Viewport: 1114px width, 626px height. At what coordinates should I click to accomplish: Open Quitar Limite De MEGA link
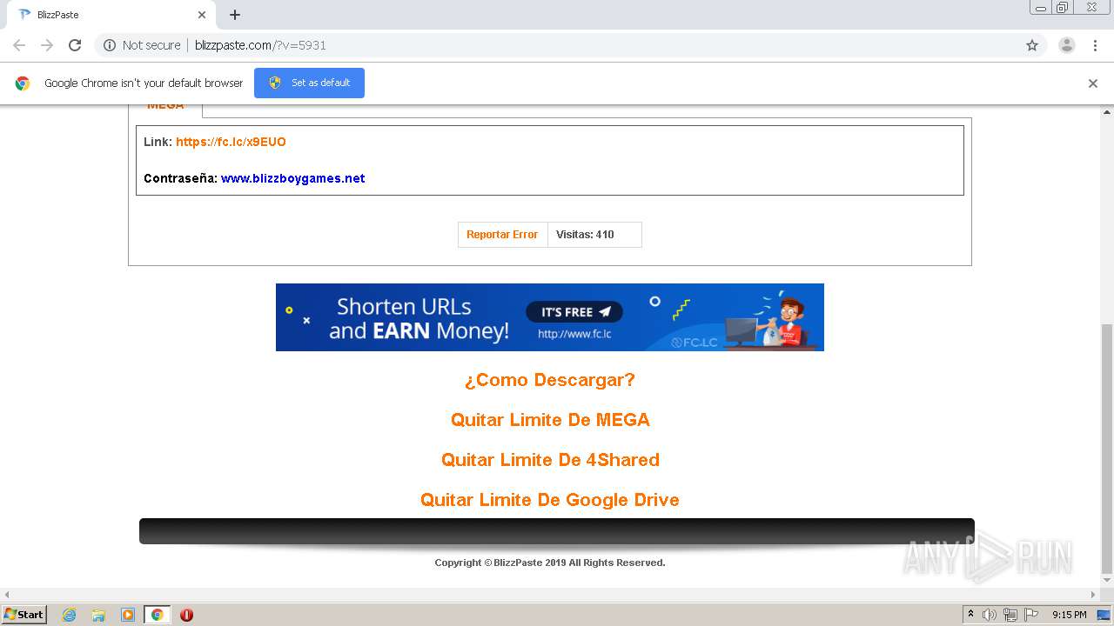(550, 420)
